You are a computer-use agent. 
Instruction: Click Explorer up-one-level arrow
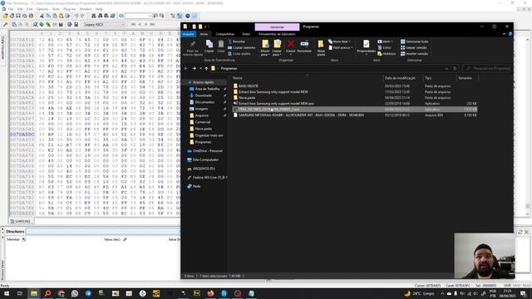[x=206, y=68]
